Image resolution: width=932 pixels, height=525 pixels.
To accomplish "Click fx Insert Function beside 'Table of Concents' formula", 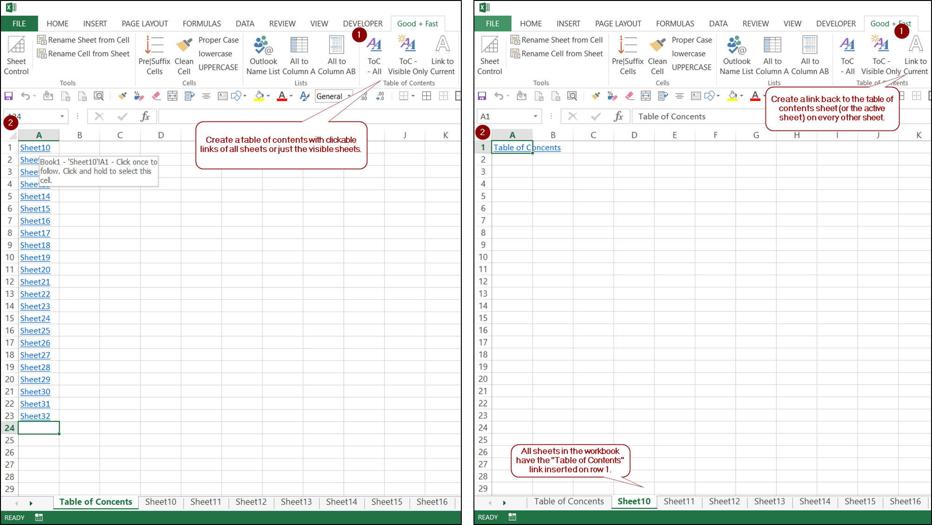I will click(618, 116).
